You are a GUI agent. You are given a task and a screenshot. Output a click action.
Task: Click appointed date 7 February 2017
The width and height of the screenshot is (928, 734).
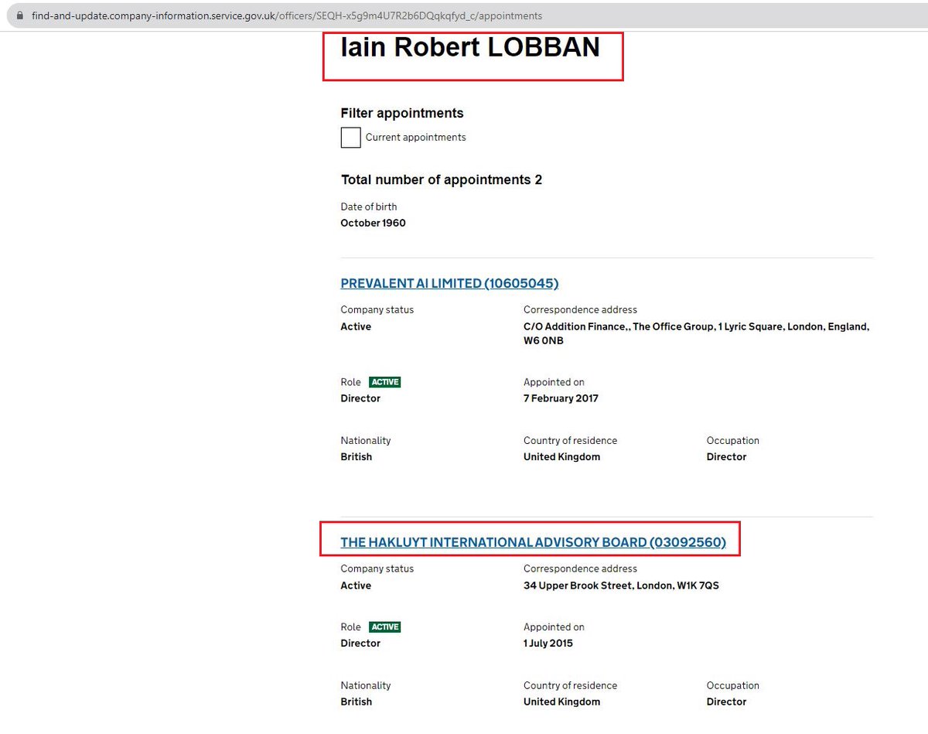pos(561,398)
